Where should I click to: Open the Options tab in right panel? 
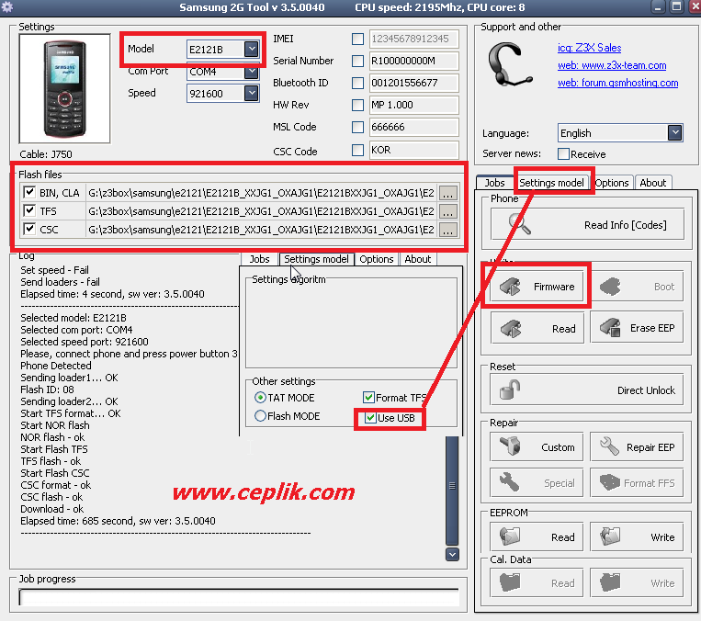pos(612,183)
